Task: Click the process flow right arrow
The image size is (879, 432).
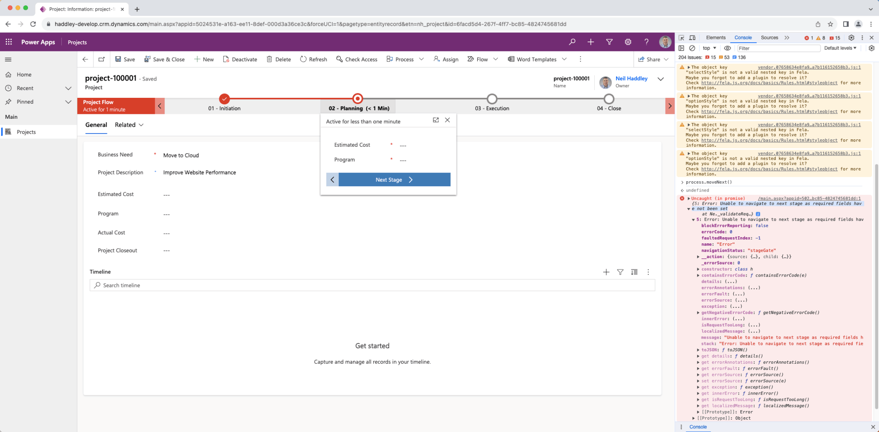Action: click(670, 106)
